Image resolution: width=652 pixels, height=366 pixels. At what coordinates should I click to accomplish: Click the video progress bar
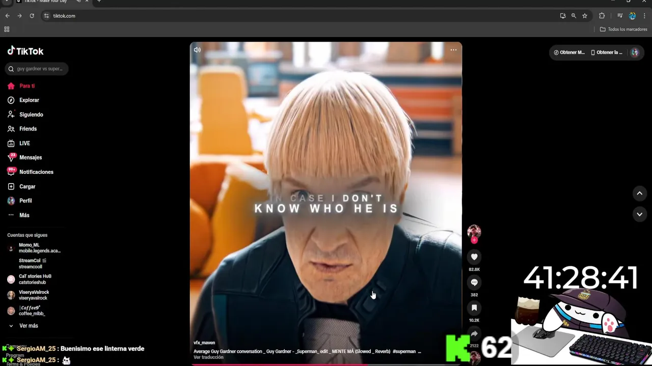coord(326,364)
